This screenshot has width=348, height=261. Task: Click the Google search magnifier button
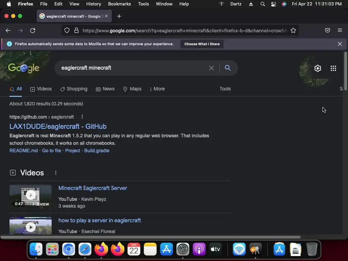pos(228,68)
